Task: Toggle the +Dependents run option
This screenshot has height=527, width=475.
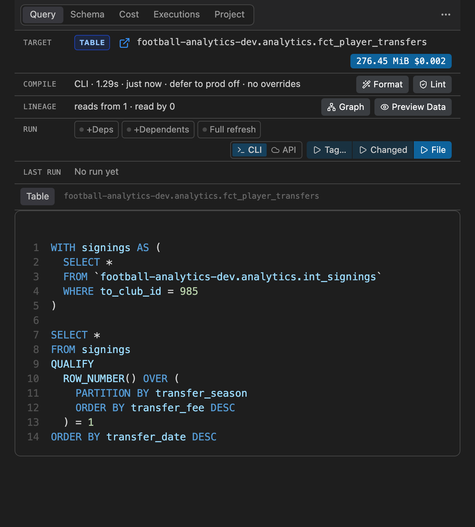Action: click(158, 130)
